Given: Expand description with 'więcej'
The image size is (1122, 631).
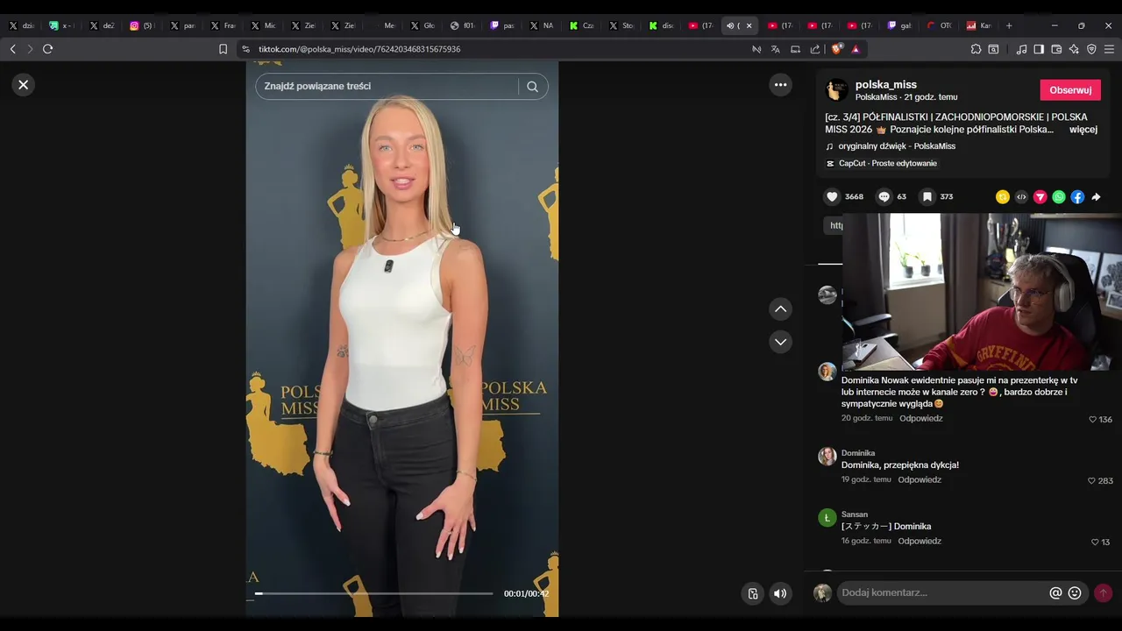Looking at the screenshot, I should tap(1083, 130).
